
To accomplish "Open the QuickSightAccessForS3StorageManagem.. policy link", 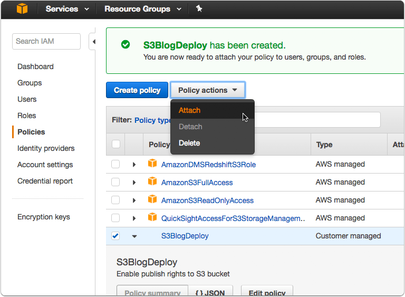I will (233, 218).
